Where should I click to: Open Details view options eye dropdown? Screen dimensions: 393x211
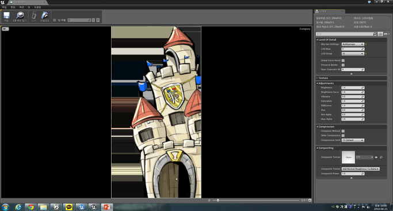387,34
